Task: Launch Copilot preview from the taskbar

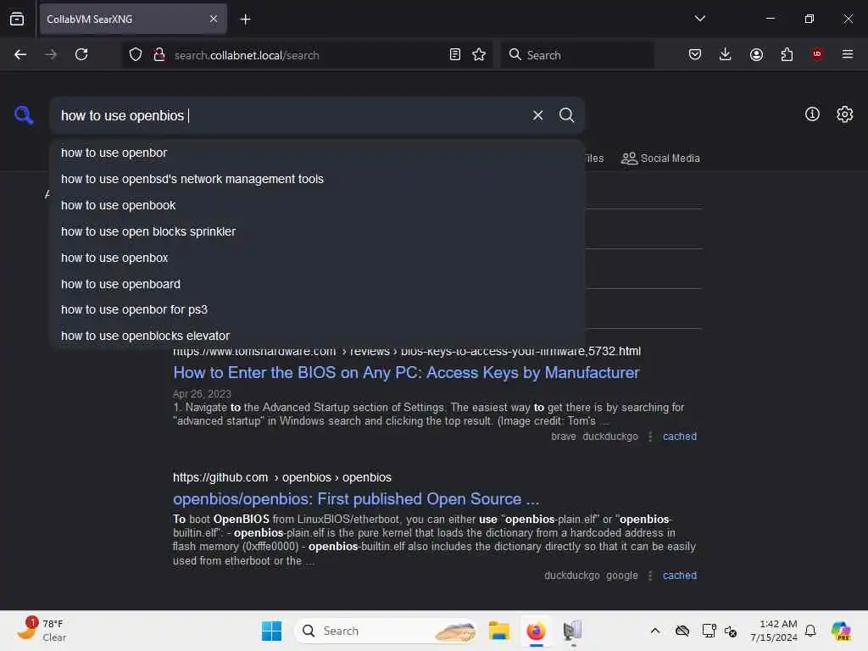Action: click(x=841, y=631)
